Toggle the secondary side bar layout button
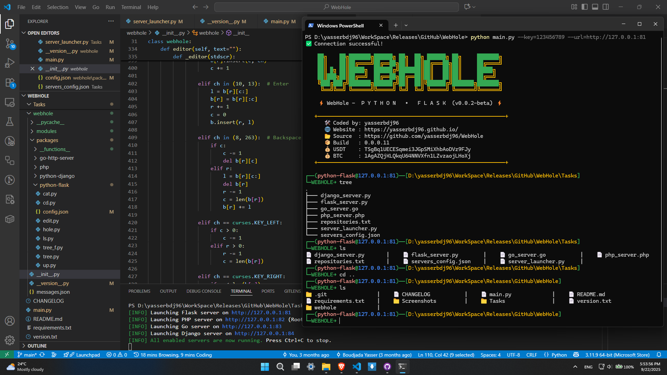This screenshot has width=667, height=375. [x=606, y=7]
